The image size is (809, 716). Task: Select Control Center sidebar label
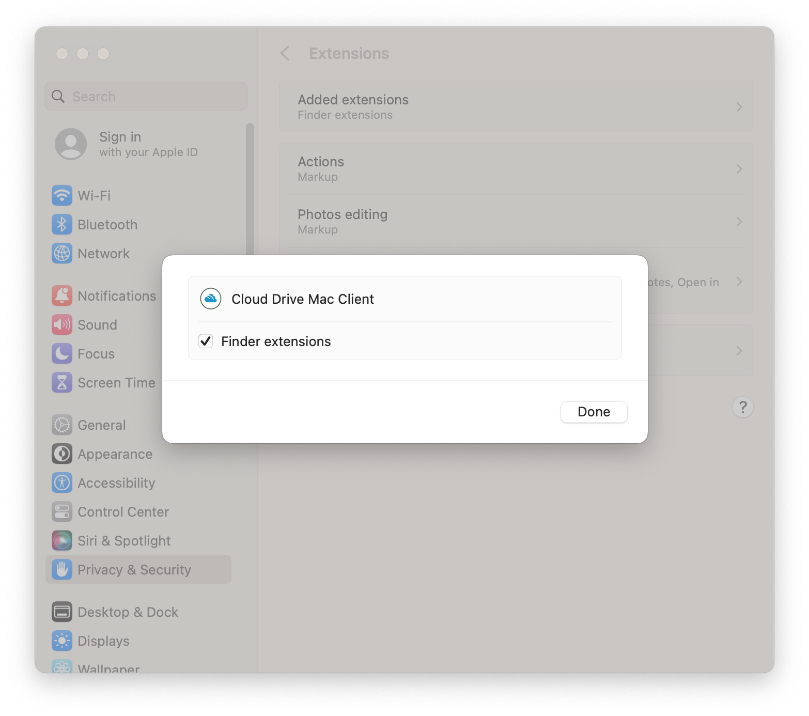(x=123, y=512)
